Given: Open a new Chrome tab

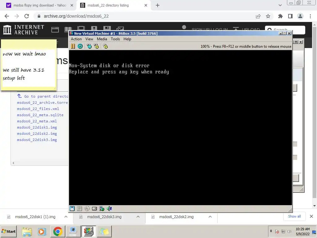Looking at the screenshot, I should click(158, 5).
